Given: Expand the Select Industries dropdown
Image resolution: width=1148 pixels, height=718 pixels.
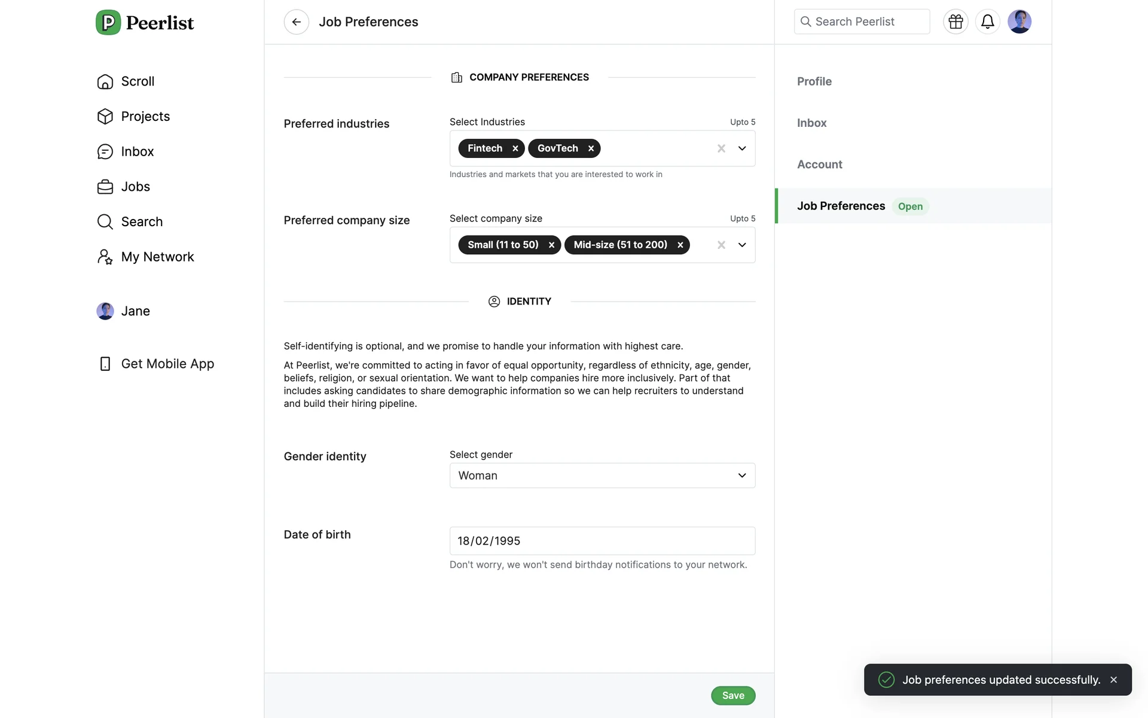Looking at the screenshot, I should pos(742,148).
